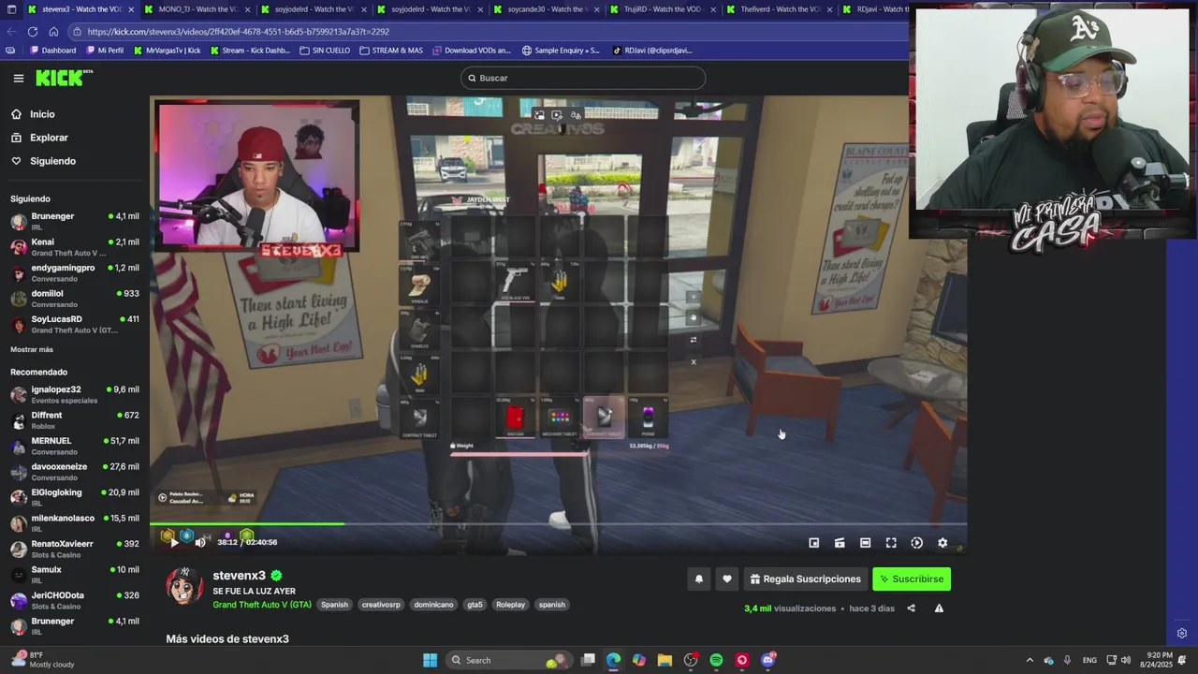Enable picture-in-picture mode
Screen dimensions: 1198x674
coord(814,543)
